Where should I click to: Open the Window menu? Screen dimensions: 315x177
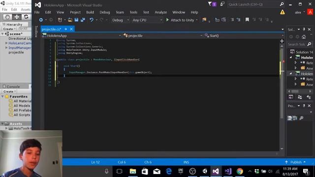click(179, 12)
